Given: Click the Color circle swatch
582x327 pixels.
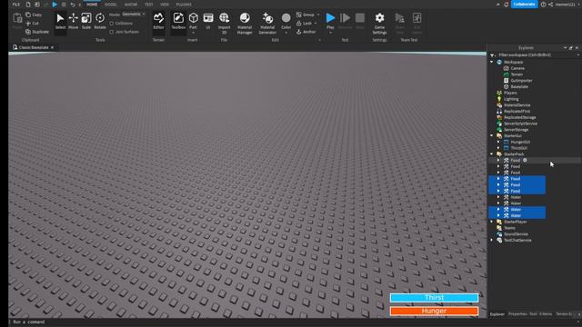Looking at the screenshot, I should (286, 18).
